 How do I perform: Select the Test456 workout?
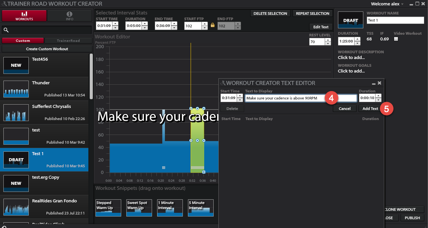[x=44, y=65]
